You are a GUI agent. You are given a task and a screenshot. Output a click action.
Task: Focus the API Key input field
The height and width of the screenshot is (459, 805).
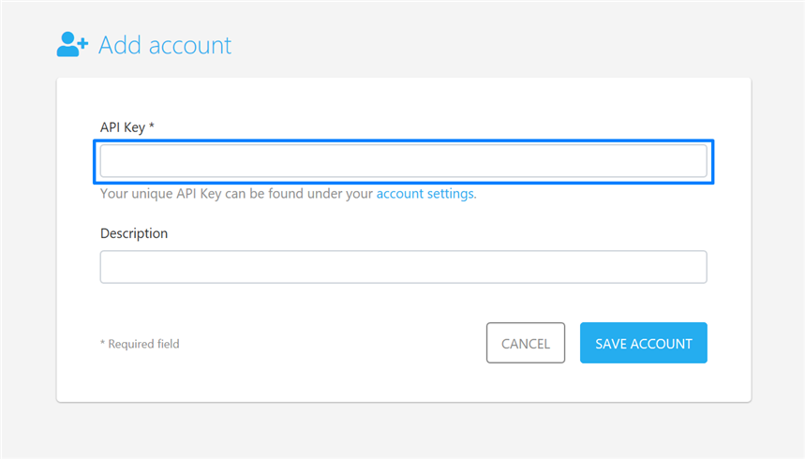(403, 161)
